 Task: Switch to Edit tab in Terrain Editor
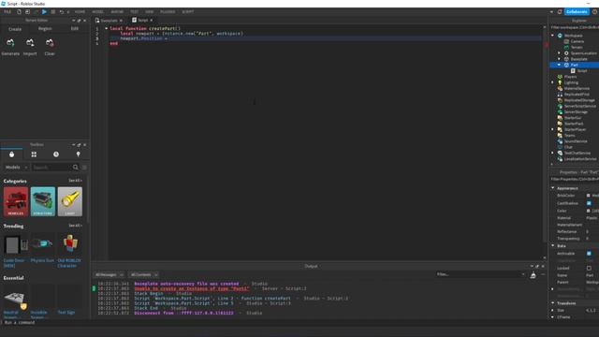pyautogui.click(x=75, y=29)
